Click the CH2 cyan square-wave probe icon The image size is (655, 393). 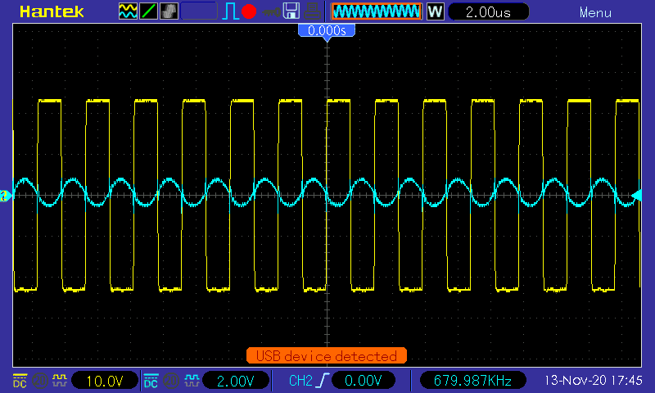click(192, 381)
